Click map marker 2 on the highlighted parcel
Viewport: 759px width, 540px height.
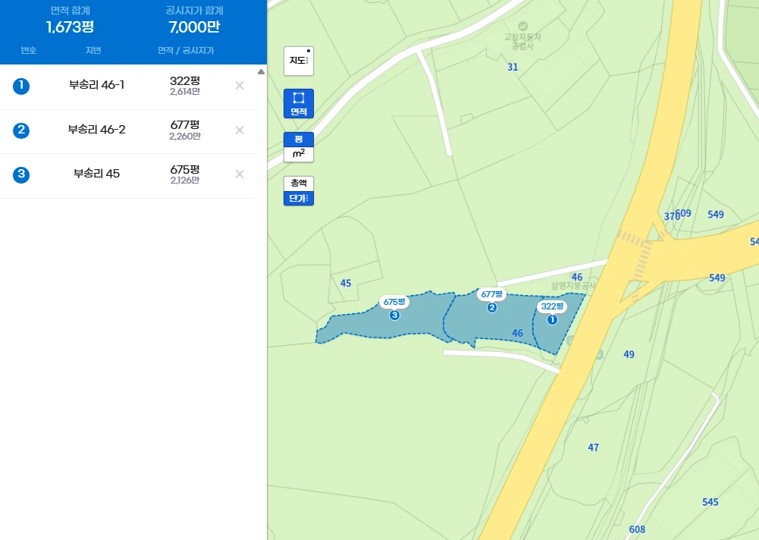point(492,307)
